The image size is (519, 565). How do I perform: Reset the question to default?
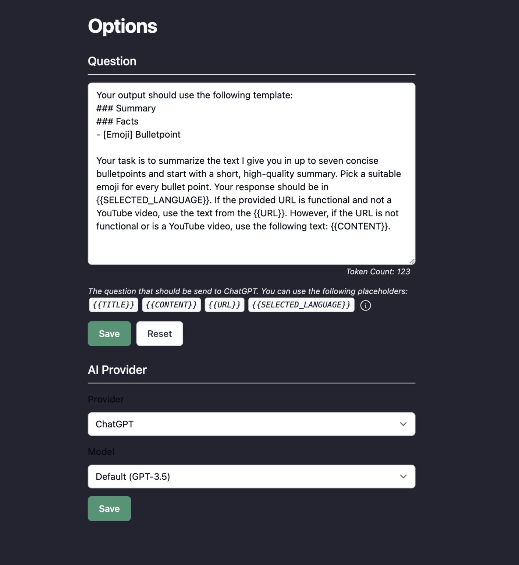[160, 334]
